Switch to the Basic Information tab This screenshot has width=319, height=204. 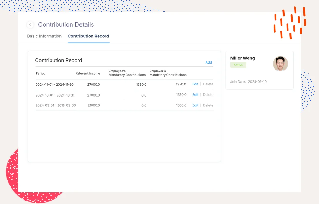(44, 36)
